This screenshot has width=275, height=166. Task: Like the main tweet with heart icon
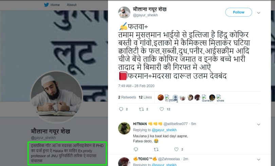click(162, 109)
